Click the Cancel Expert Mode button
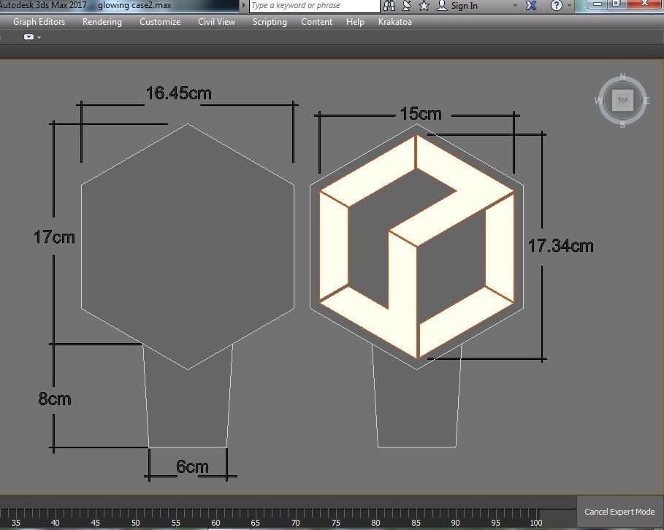 pos(619,511)
